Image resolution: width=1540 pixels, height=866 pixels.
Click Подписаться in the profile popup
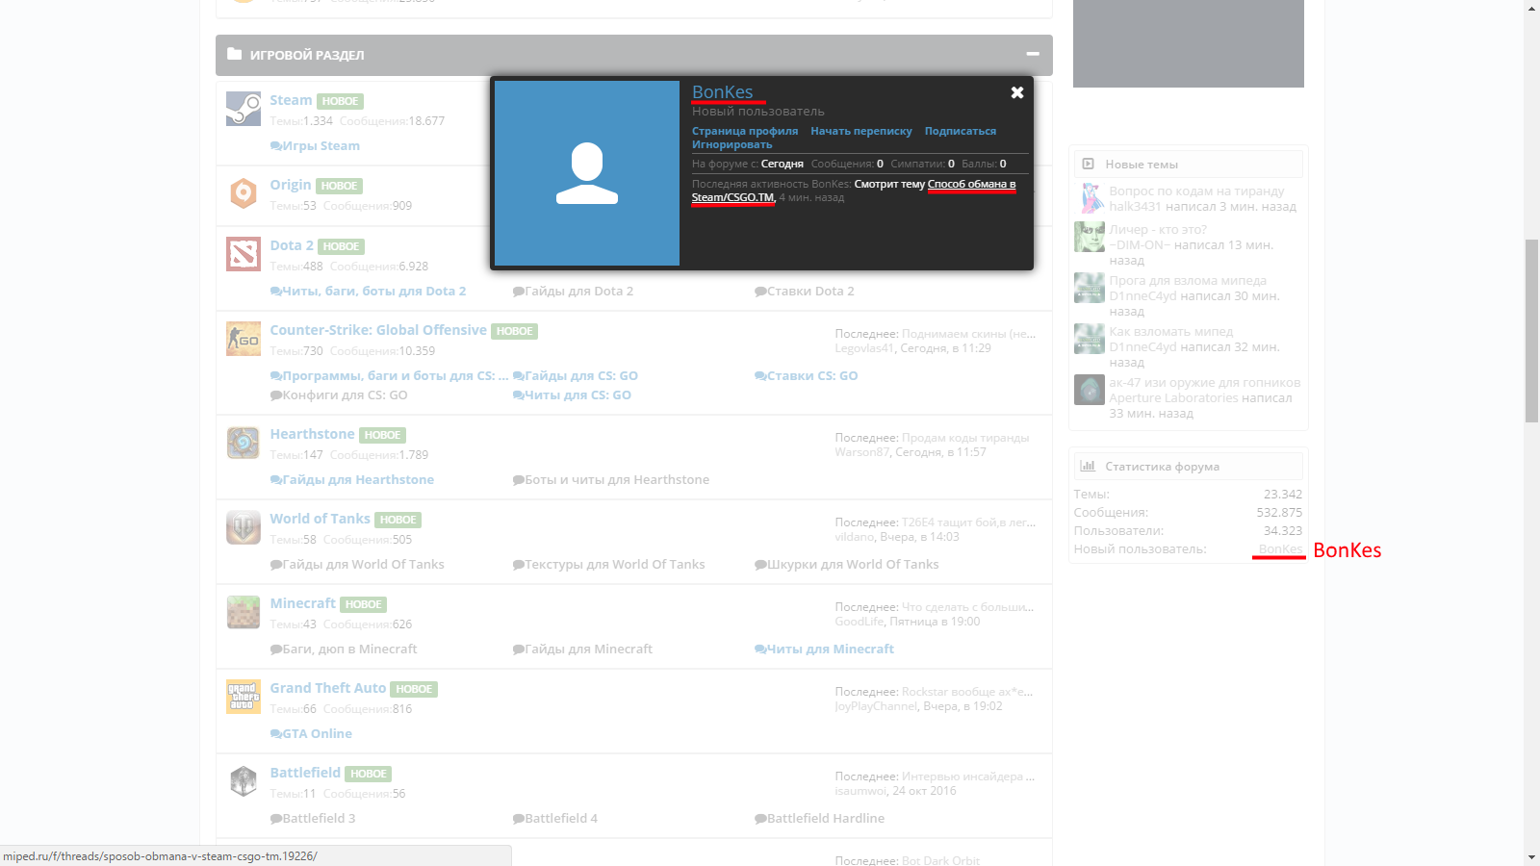[x=961, y=131]
